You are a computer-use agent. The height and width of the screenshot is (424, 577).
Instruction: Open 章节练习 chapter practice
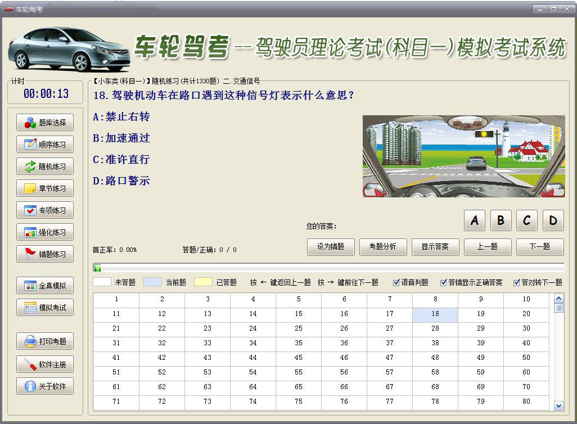coord(45,188)
